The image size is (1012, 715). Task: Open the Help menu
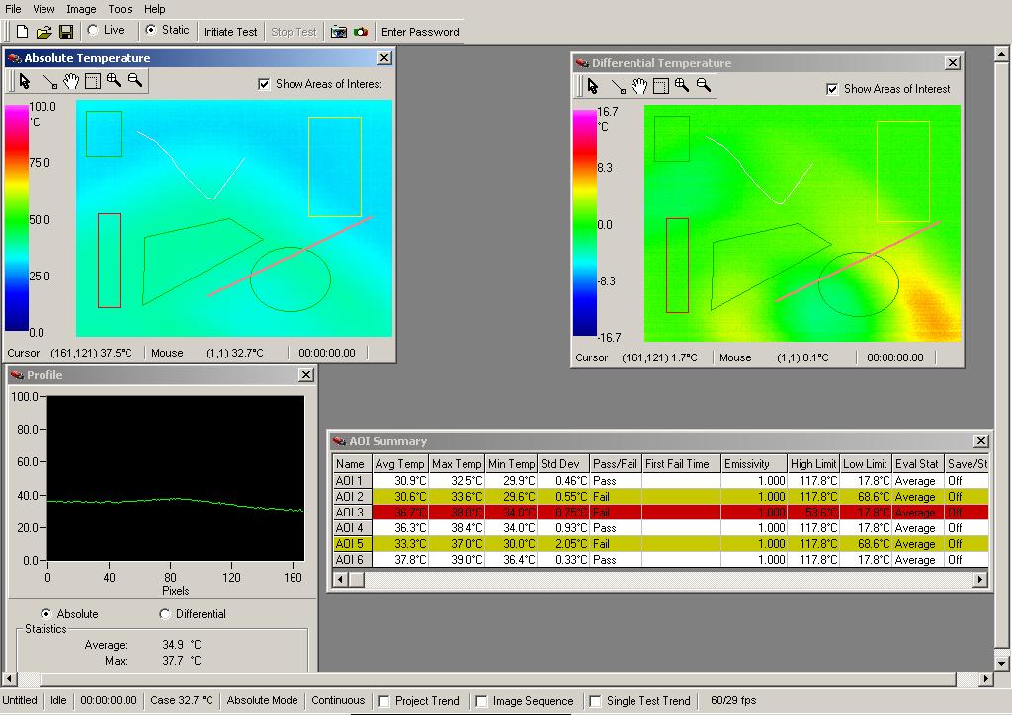[x=154, y=9]
